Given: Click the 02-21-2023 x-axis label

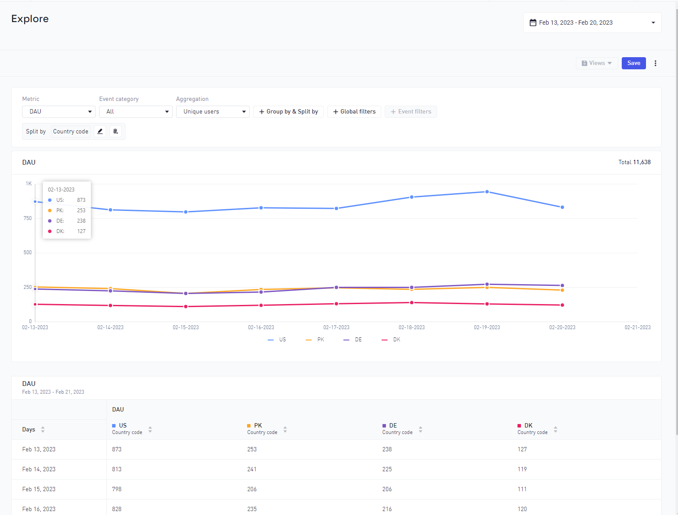Looking at the screenshot, I should [x=637, y=327].
